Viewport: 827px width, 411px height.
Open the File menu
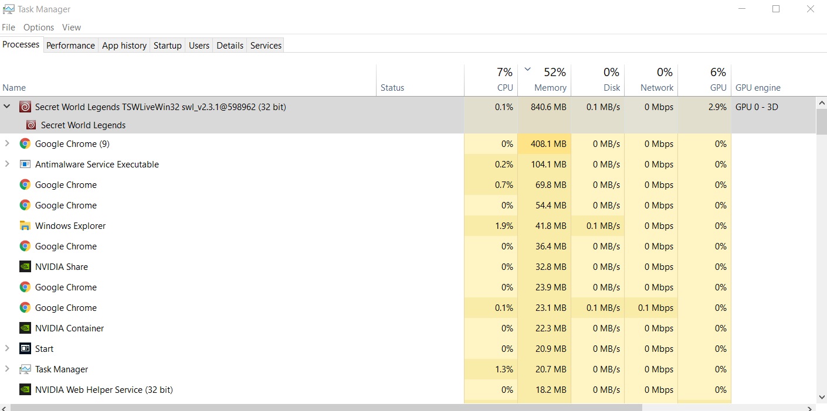tap(8, 28)
